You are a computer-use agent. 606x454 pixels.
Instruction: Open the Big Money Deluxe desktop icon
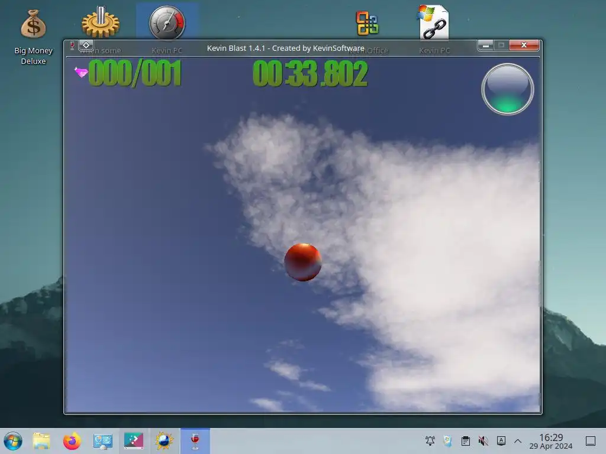[x=33, y=37]
